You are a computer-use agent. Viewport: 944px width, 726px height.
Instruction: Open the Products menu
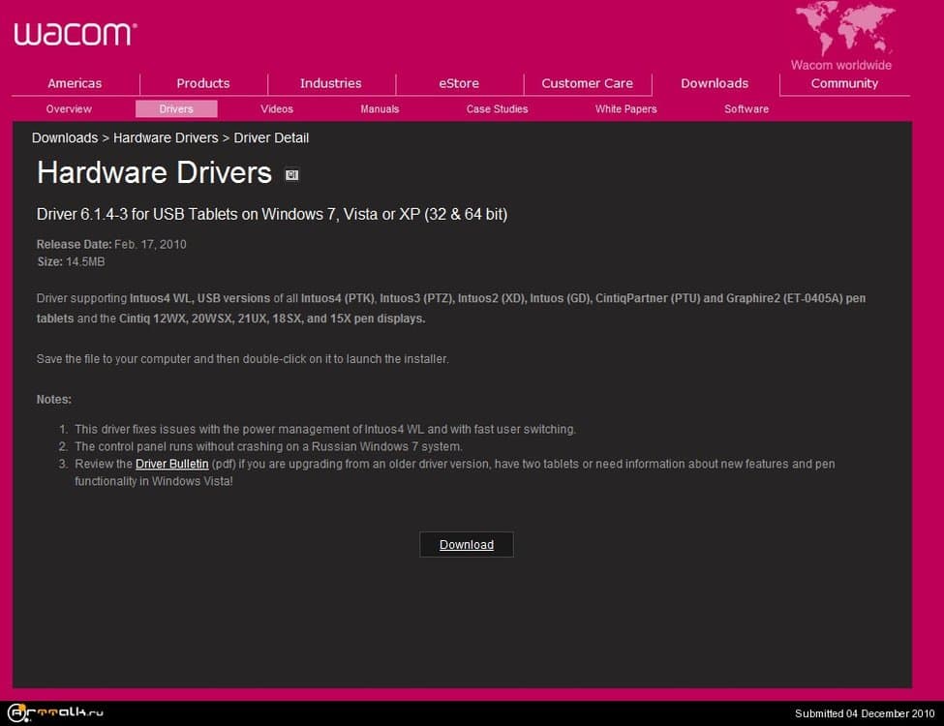[x=203, y=83]
